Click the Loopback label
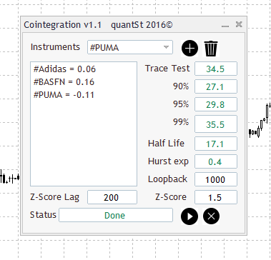The height and width of the screenshot is (260, 271). pos(167,179)
